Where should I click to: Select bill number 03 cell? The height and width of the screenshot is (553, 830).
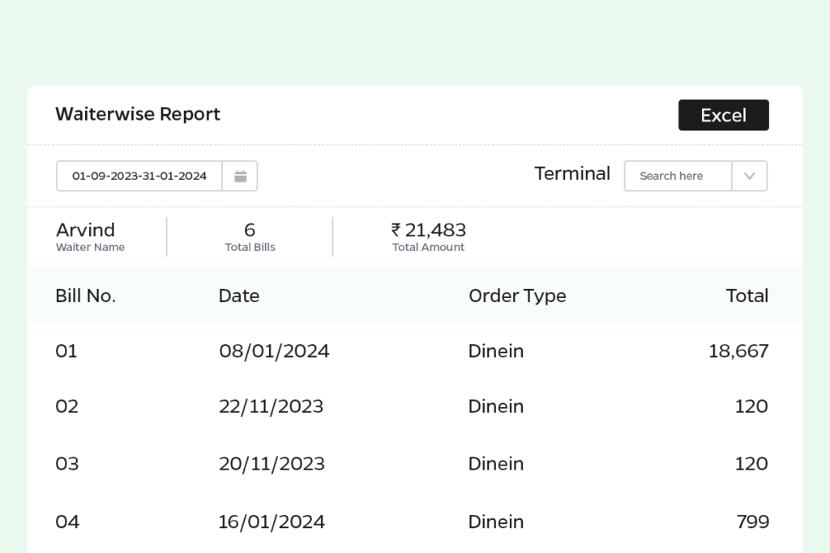click(x=66, y=464)
